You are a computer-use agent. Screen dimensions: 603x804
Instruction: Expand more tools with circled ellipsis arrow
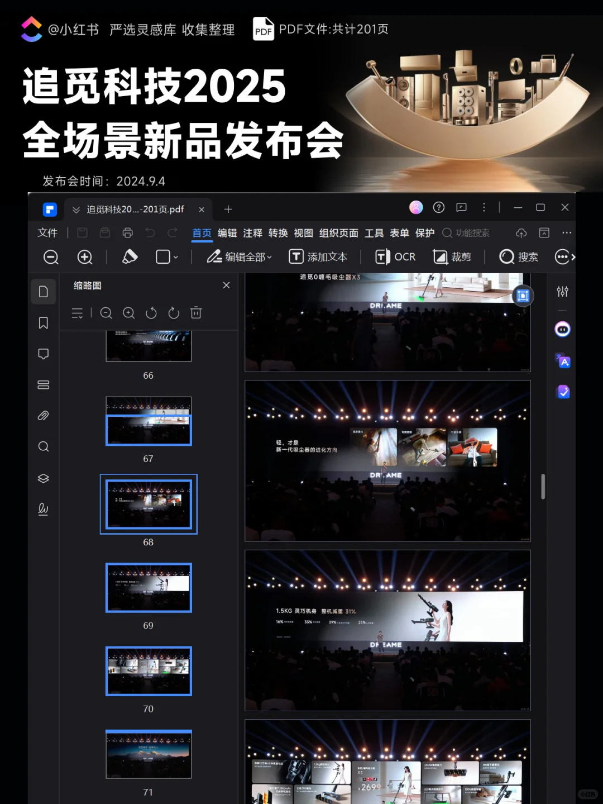tap(565, 256)
